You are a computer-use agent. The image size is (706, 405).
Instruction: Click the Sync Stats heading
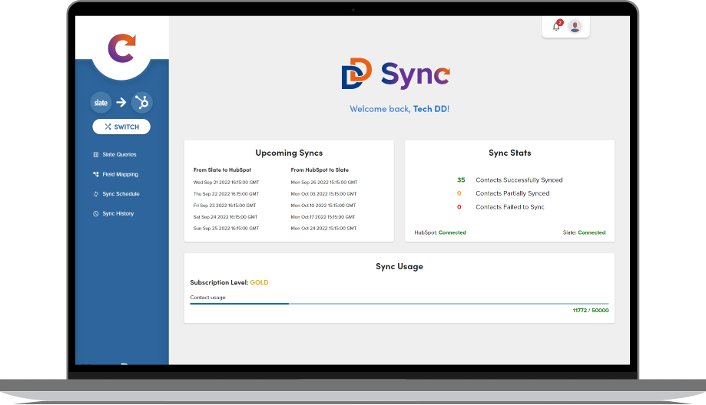(x=509, y=153)
